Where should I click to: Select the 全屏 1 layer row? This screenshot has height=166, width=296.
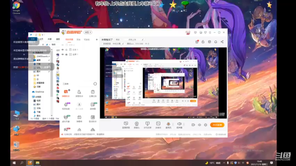tap(79, 54)
